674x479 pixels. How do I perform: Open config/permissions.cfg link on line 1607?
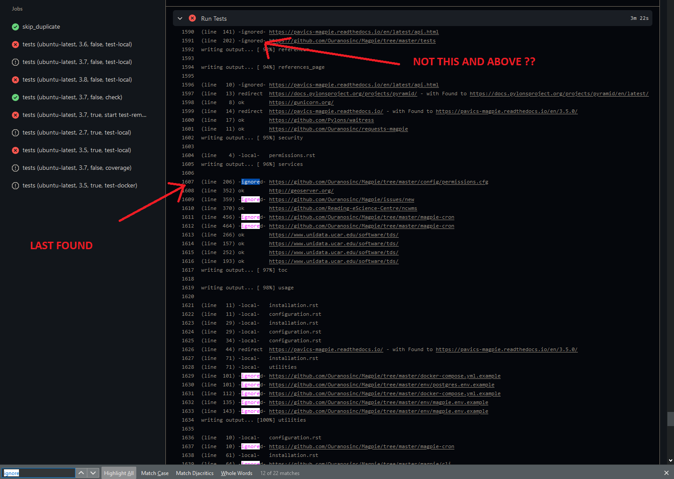378,182
